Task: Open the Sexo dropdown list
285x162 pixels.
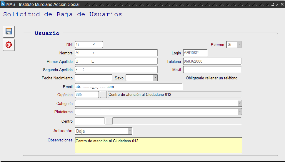Action: (x=155, y=78)
